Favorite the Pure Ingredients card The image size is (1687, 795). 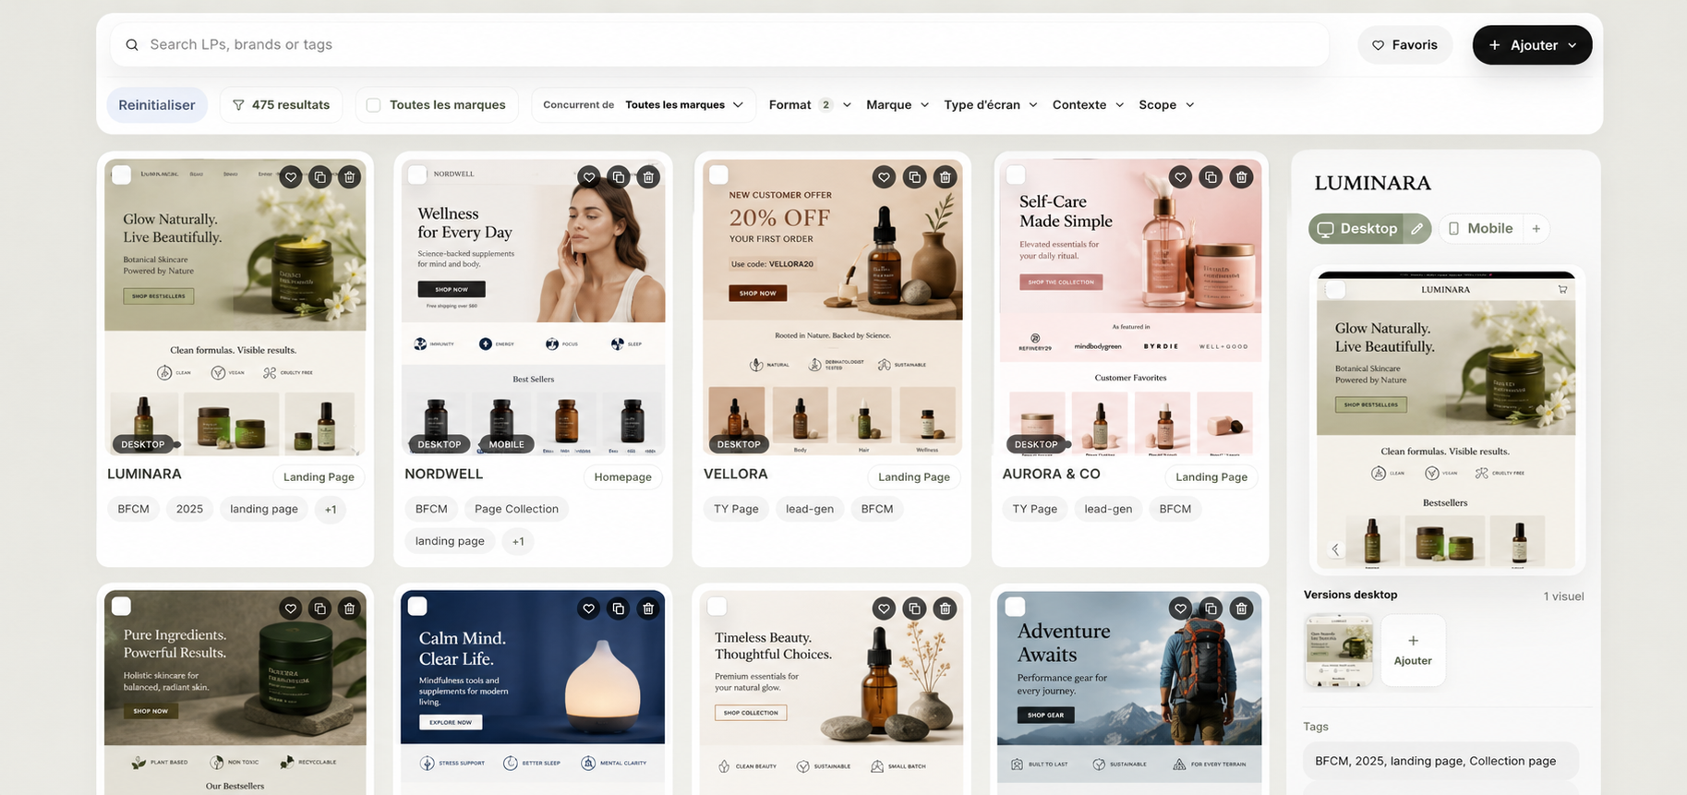pos(291,608)
